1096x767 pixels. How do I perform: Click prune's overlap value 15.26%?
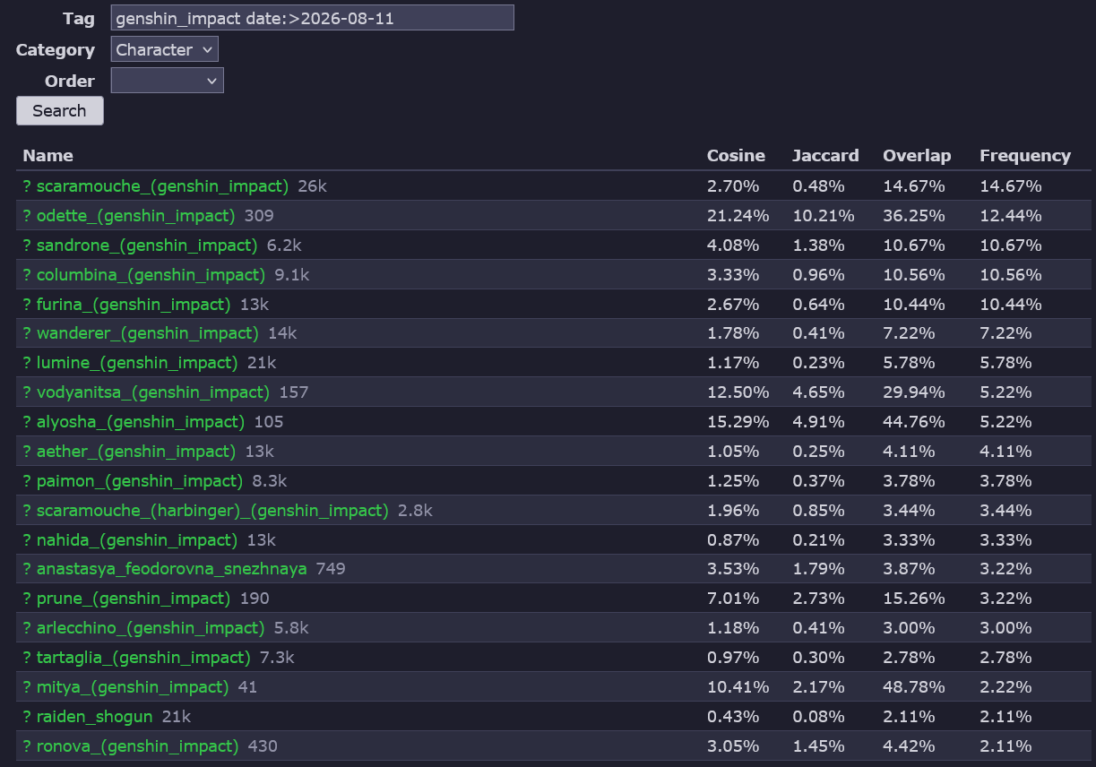[914, 599]
